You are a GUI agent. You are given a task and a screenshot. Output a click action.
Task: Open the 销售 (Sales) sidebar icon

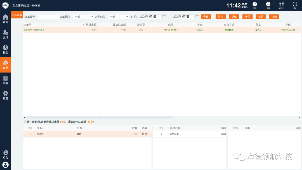[x=5, y=18]
